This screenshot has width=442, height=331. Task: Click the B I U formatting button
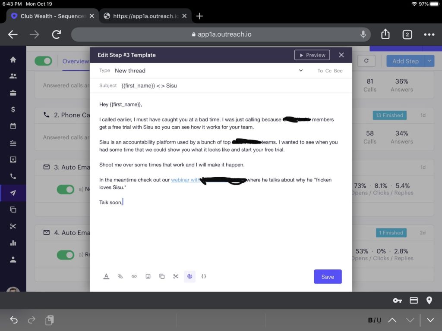click(375, 320)
